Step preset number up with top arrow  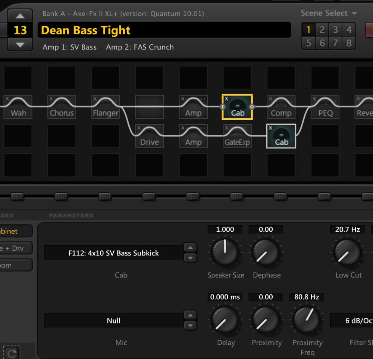click(x=20, y=16)
